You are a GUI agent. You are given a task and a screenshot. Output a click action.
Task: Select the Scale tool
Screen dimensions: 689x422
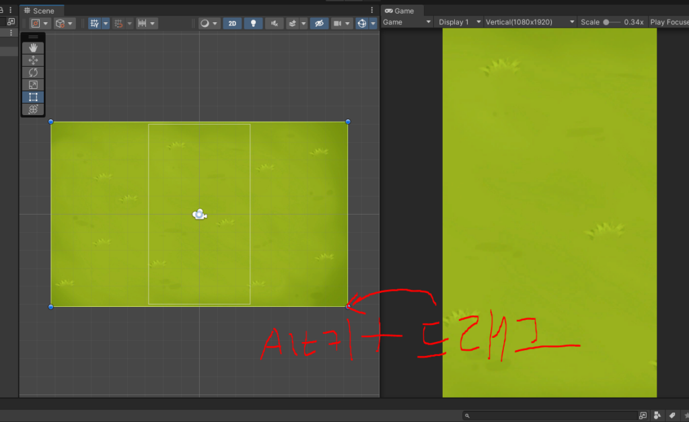pyautogui.click(x=33, y=85)
